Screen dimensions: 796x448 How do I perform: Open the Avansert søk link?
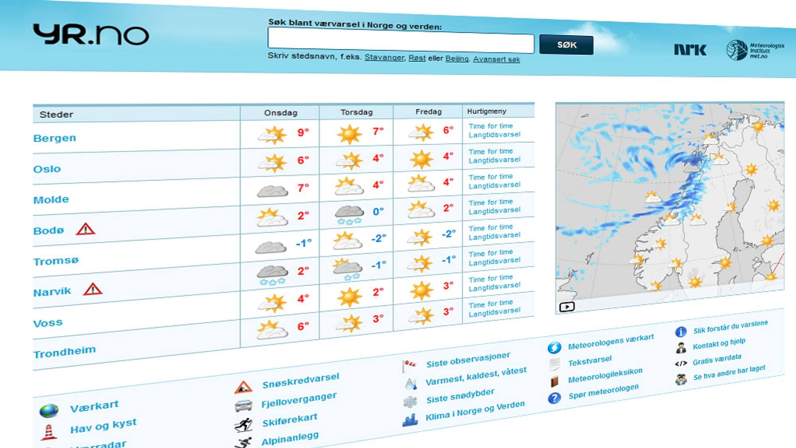496,59
